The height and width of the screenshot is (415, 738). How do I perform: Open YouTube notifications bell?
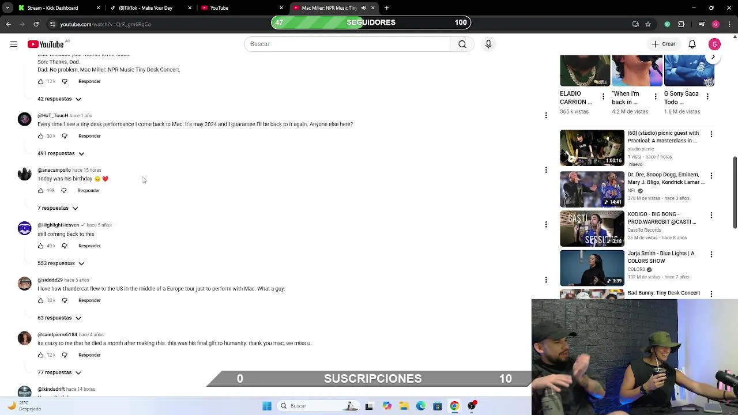click(692, 44)
